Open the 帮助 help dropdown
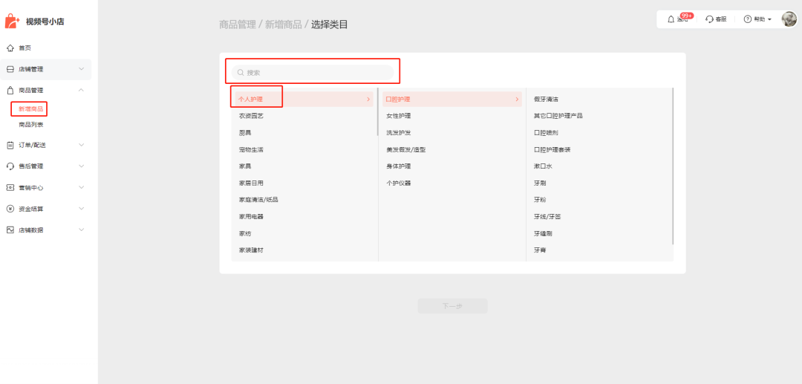The image size is (802, 384). pyautogui.click(x=757, y=19)
